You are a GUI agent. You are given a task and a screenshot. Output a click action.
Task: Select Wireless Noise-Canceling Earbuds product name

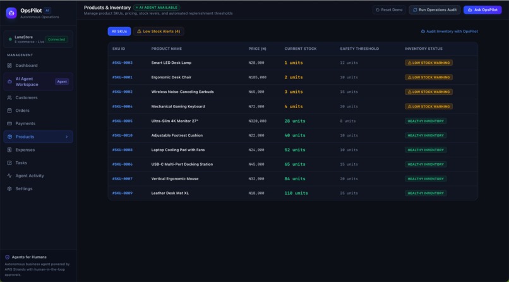click(x=183, y=92)
